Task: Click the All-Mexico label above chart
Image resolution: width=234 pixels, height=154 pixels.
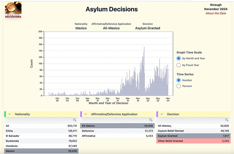Action: coord(111,28)
